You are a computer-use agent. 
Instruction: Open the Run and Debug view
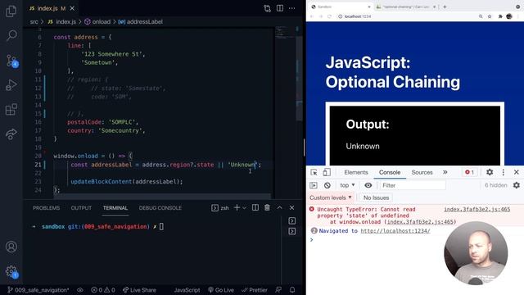coord(11,85)
